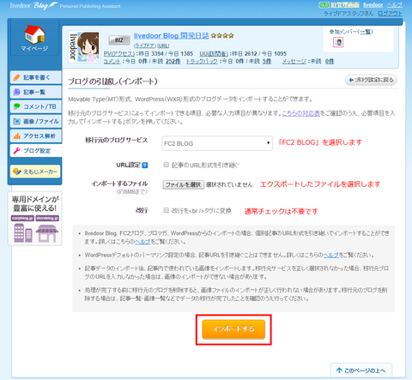Click the ヘルプ link in the first note

click(x=142, y=242)
